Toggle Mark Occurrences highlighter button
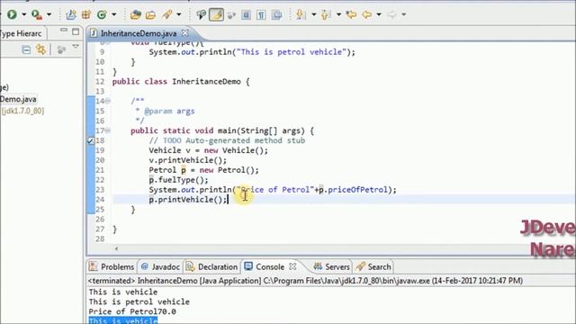 [216, 14]
